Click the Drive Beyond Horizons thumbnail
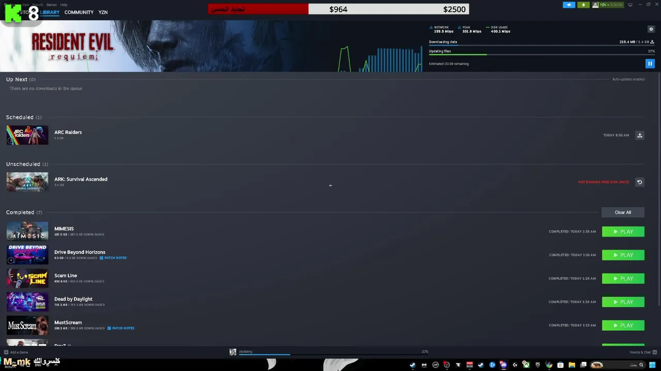The height and width of the screenshot is (371, 661). pos(27,255)
